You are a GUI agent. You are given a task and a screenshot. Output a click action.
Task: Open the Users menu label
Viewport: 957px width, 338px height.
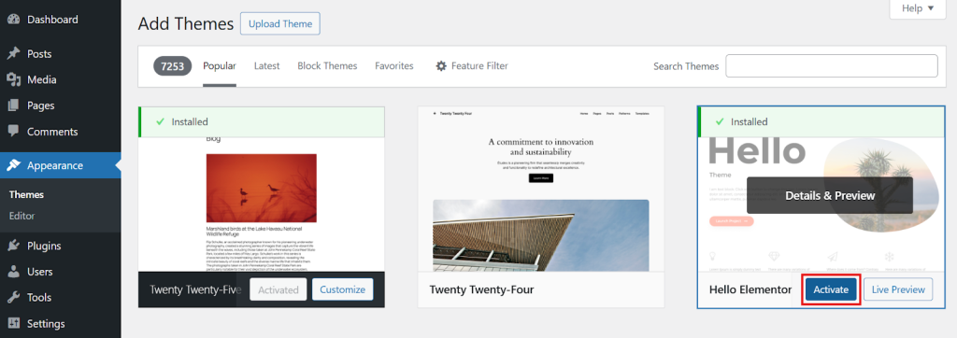point(39,272)
